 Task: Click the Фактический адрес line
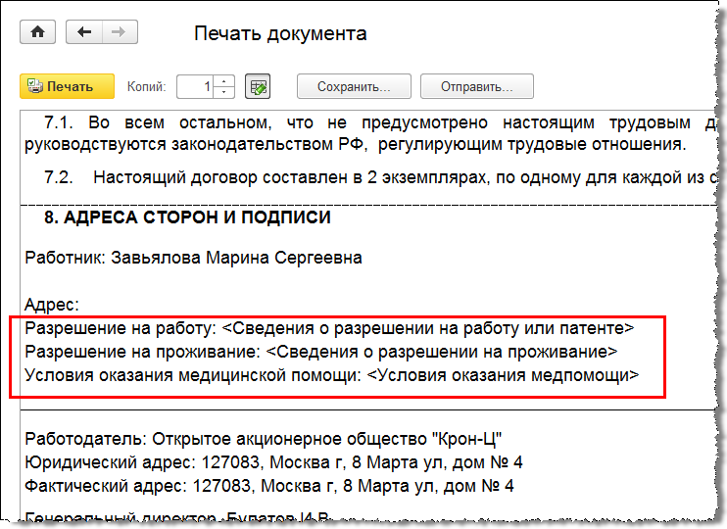pos(268,486)
